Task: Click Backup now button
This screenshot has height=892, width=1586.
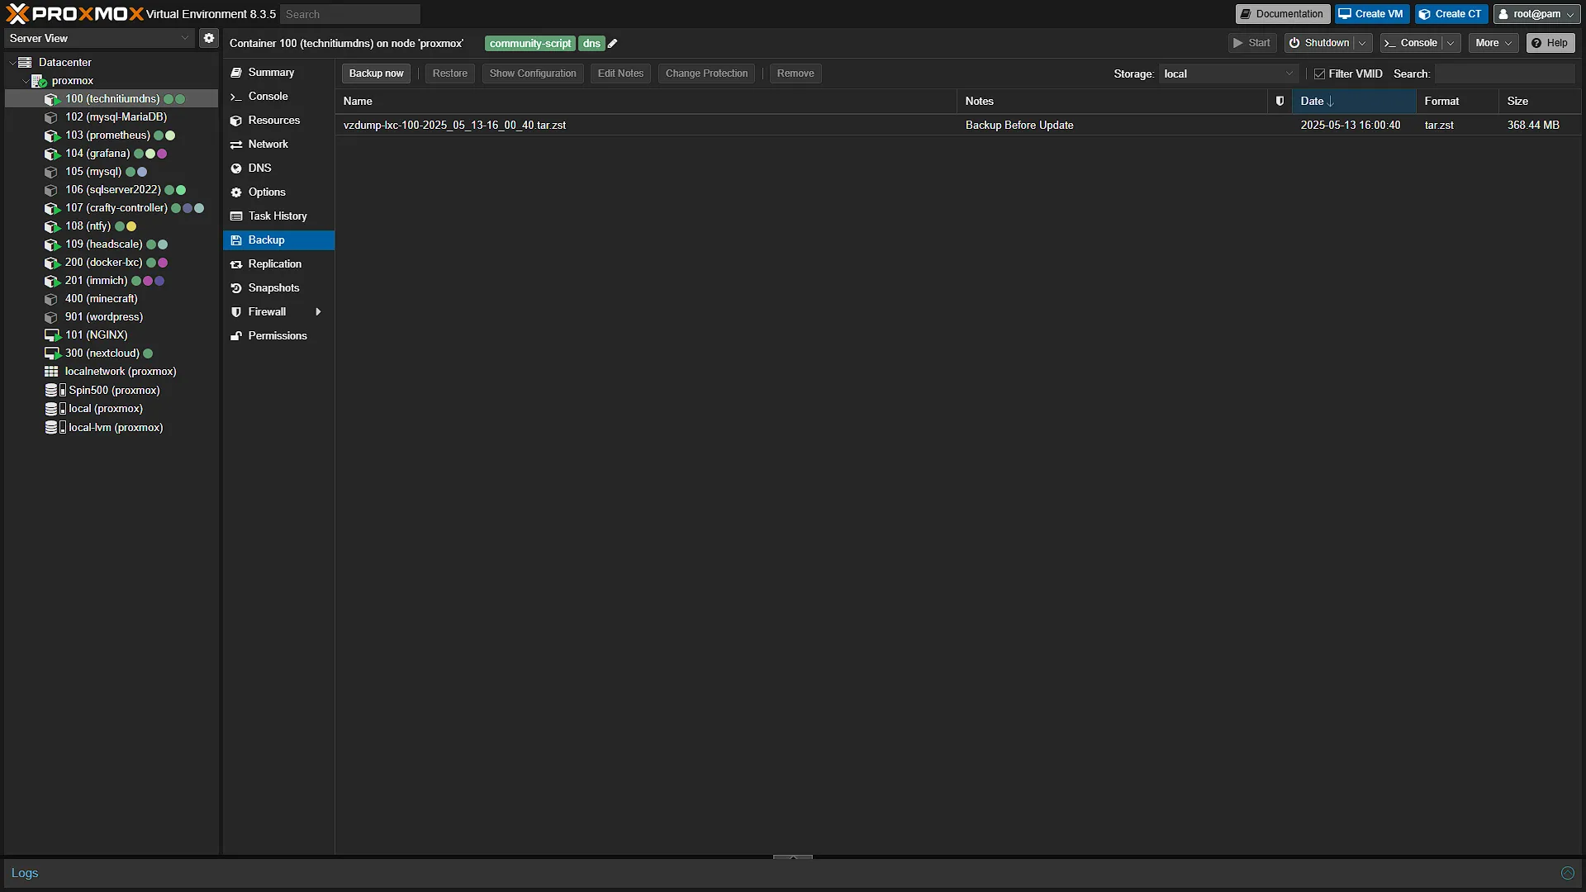Action: tap(376, 74)
